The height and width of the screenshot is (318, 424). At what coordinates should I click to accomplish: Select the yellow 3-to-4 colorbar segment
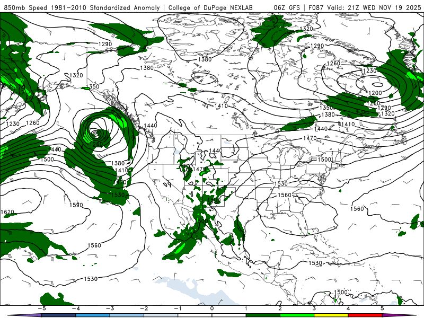point(331,315)
